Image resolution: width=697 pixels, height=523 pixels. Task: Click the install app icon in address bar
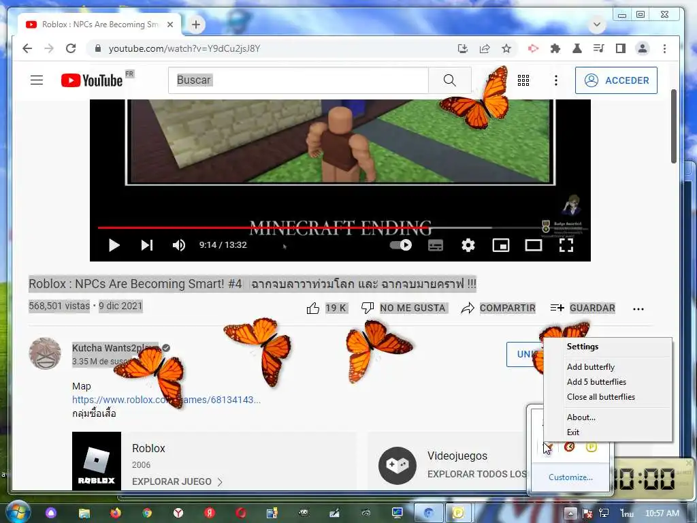click(463, 48)
